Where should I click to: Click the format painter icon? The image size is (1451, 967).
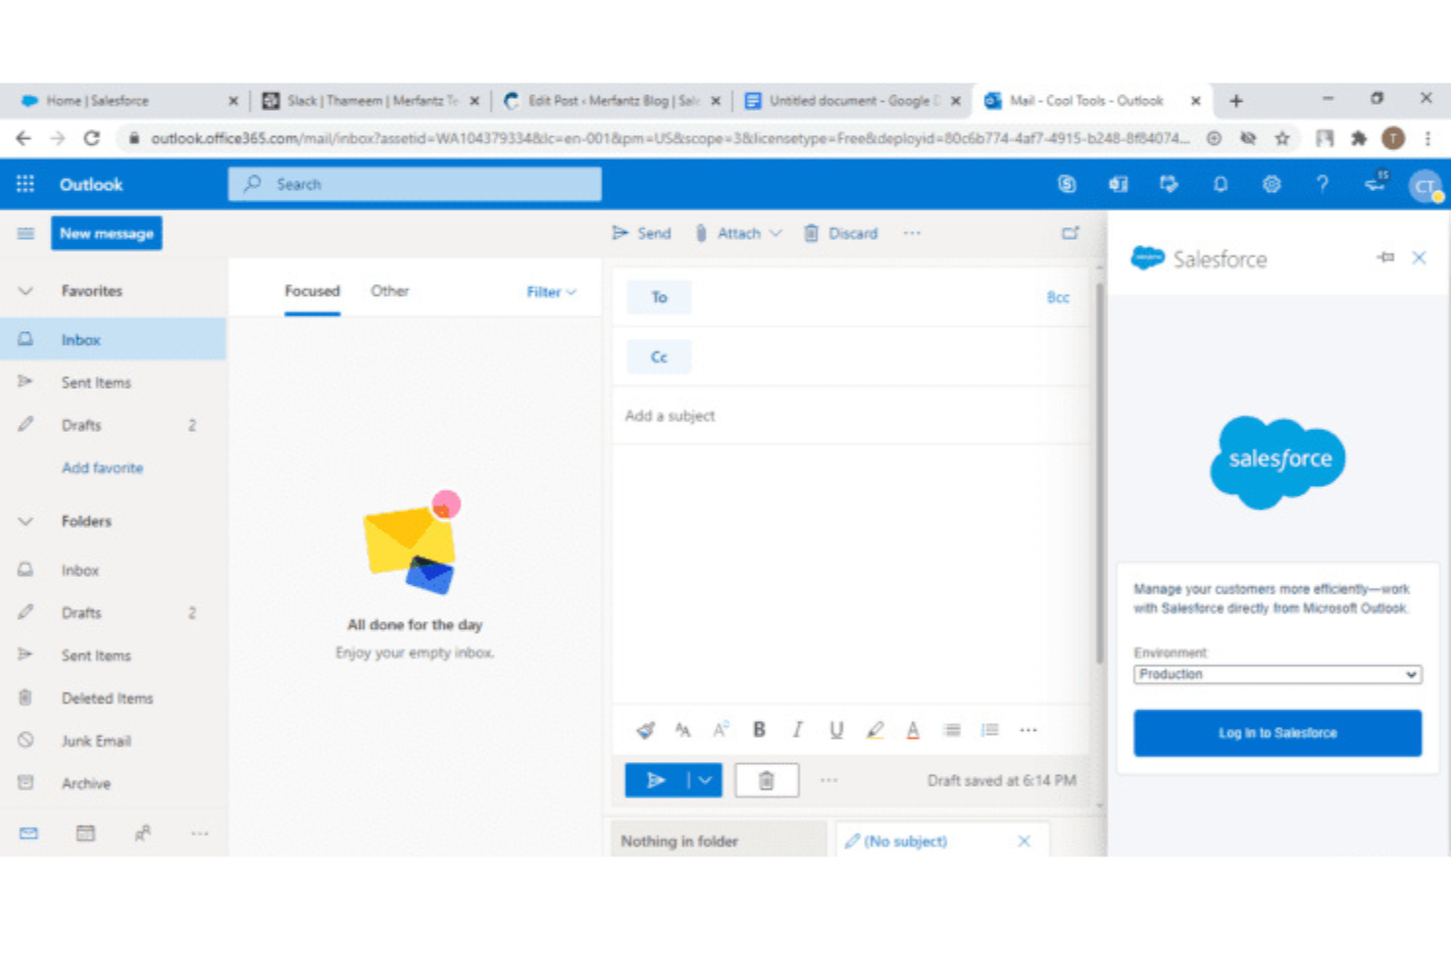coord(645,730)
